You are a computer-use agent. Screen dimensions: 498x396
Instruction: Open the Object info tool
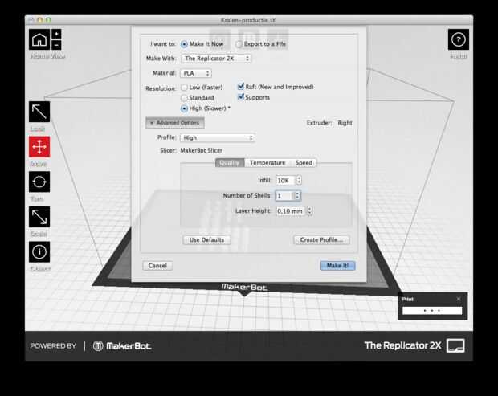point(39,252)
